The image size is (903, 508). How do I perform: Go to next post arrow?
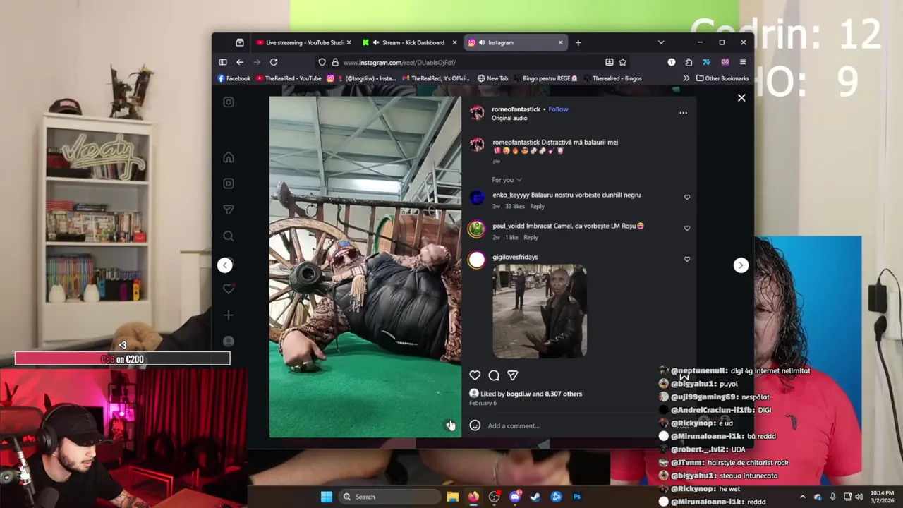(x=741, y=265)
